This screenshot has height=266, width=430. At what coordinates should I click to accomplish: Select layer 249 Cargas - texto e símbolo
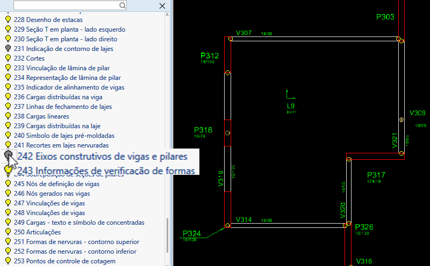(x=78, y=223)
